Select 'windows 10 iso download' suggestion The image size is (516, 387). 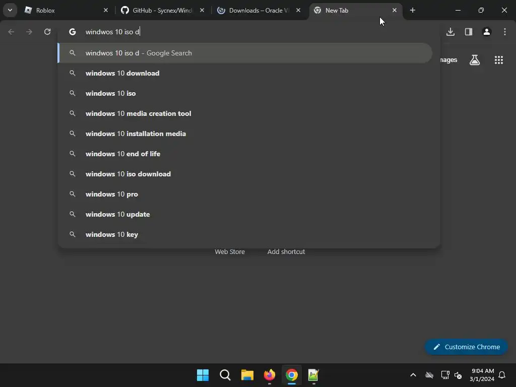[245, 174]
